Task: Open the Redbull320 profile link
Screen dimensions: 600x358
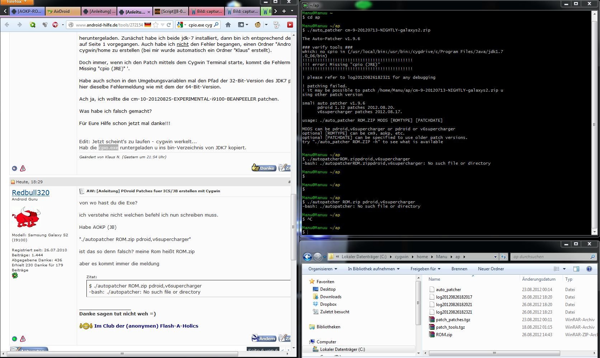Action: (x=30, y=193)
